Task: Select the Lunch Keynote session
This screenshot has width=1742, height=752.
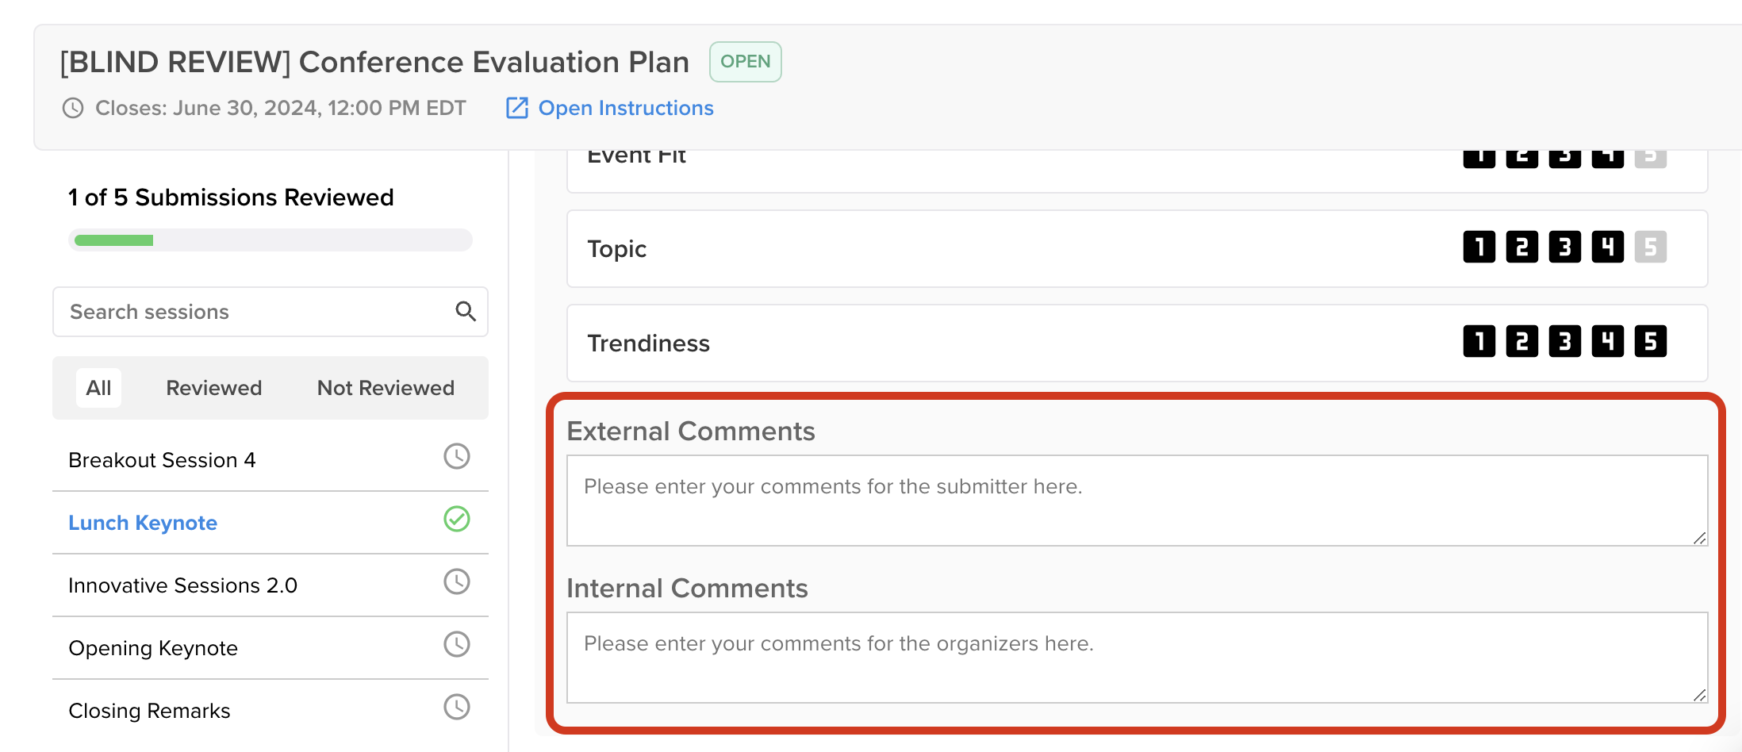Action: pos(143,522)
